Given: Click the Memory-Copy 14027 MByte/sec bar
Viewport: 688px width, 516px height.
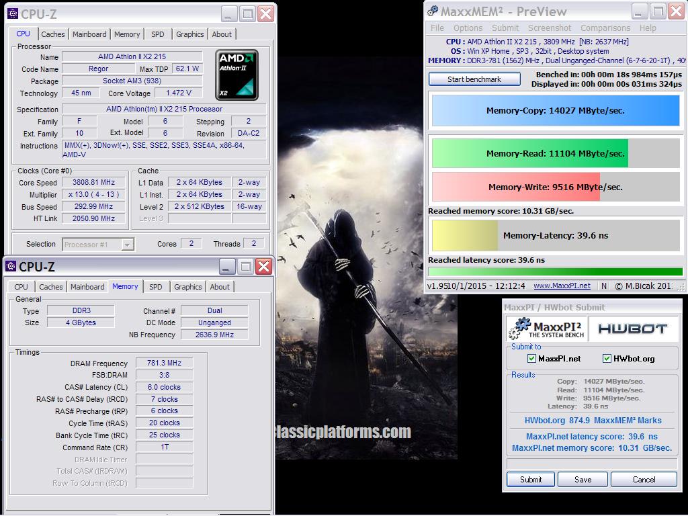Looking at the screenshot, I should (556, 111).
